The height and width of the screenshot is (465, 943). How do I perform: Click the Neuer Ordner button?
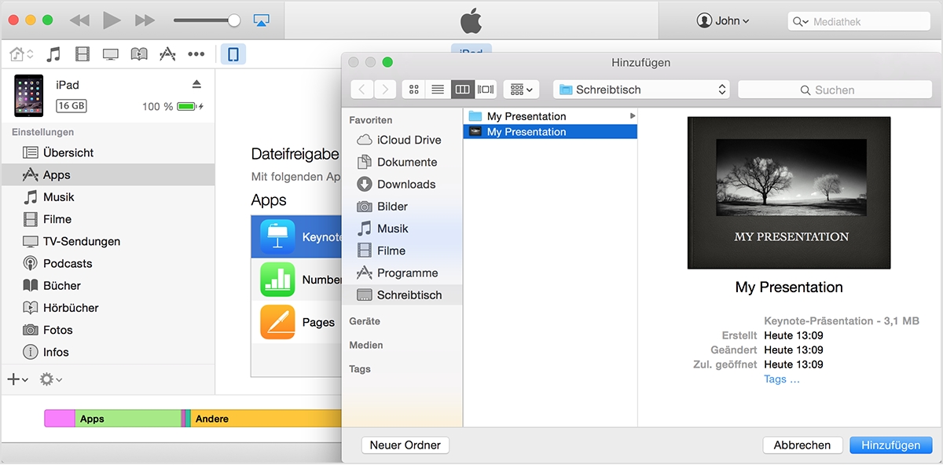coord(405,445)
